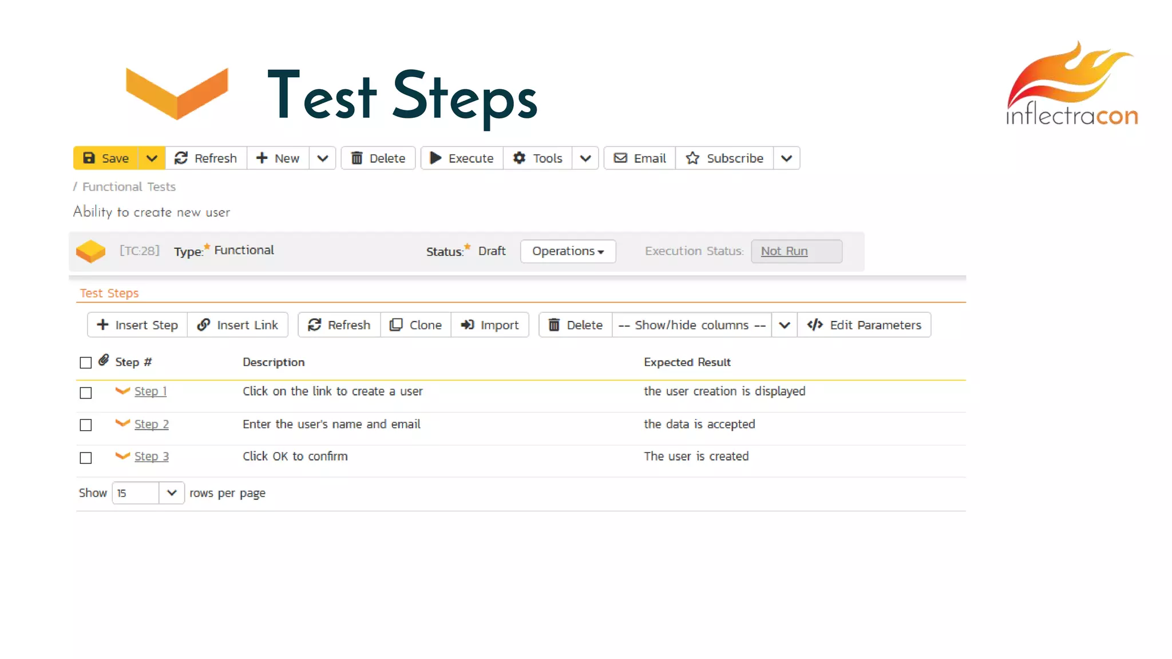Expand the Subscribe dropdown arrow

click(x=787, y=158)
